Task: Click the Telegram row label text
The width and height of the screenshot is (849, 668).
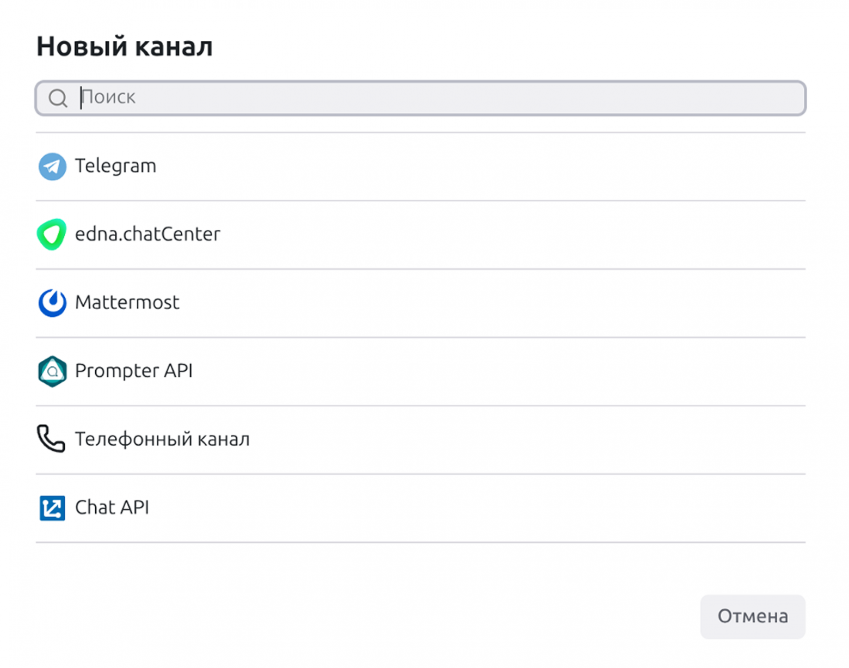Action: tap(115, 166)
